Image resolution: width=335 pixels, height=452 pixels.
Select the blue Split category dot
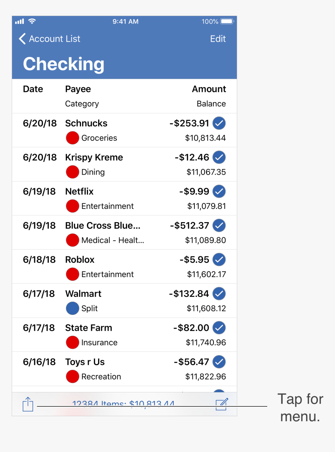point(72,309)
